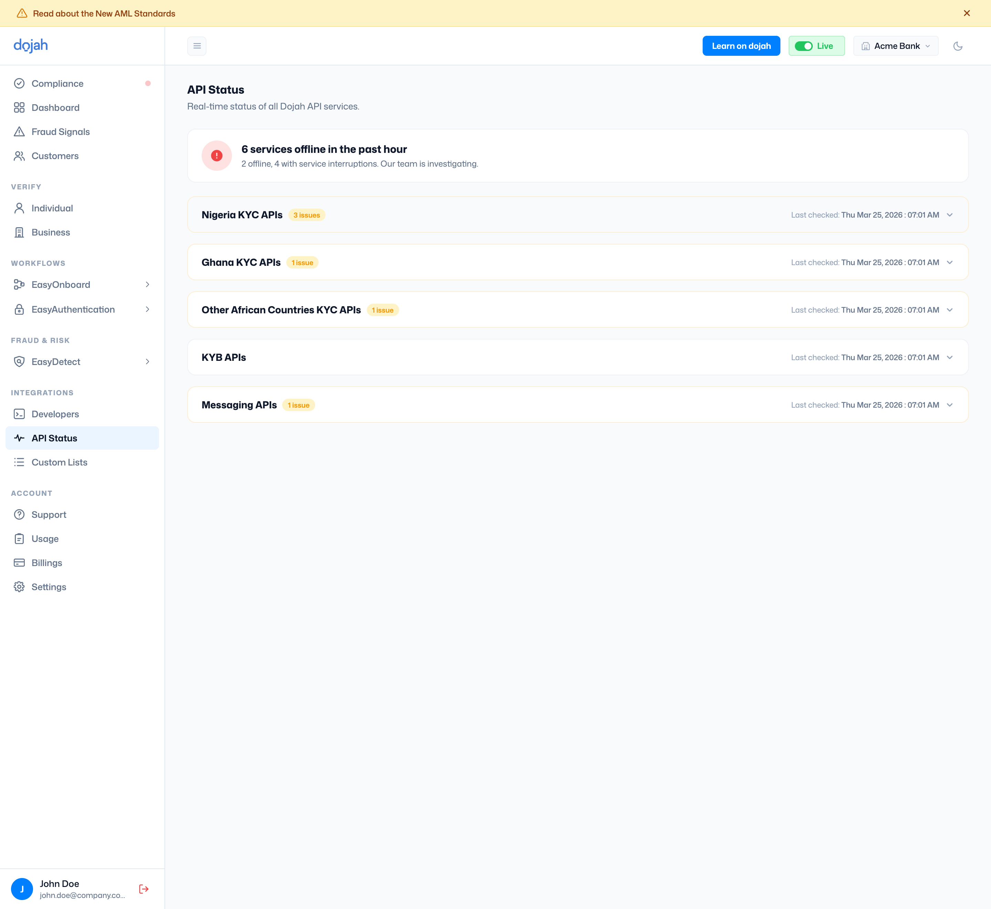
Task: Expand the Ghana KYC APIs section chevron
Action: pyautogui.click(x=950, y=262)
